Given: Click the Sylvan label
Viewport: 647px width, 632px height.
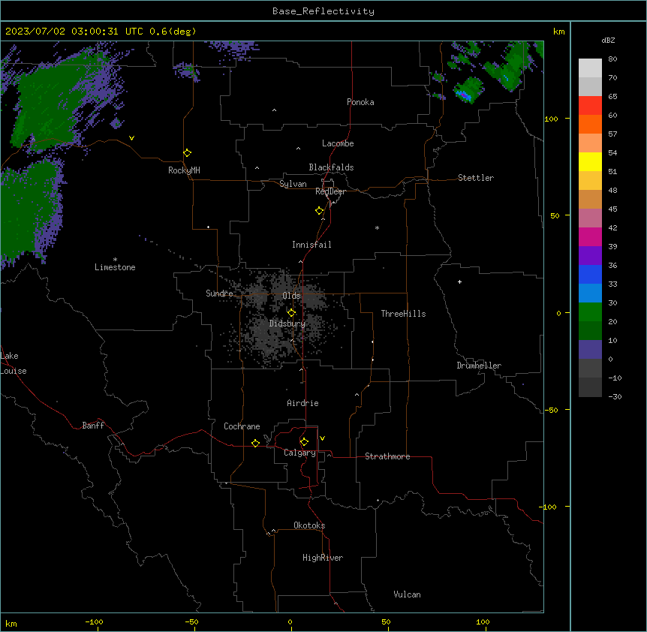Looking at the screenshot, I should [x=293, y=184].
